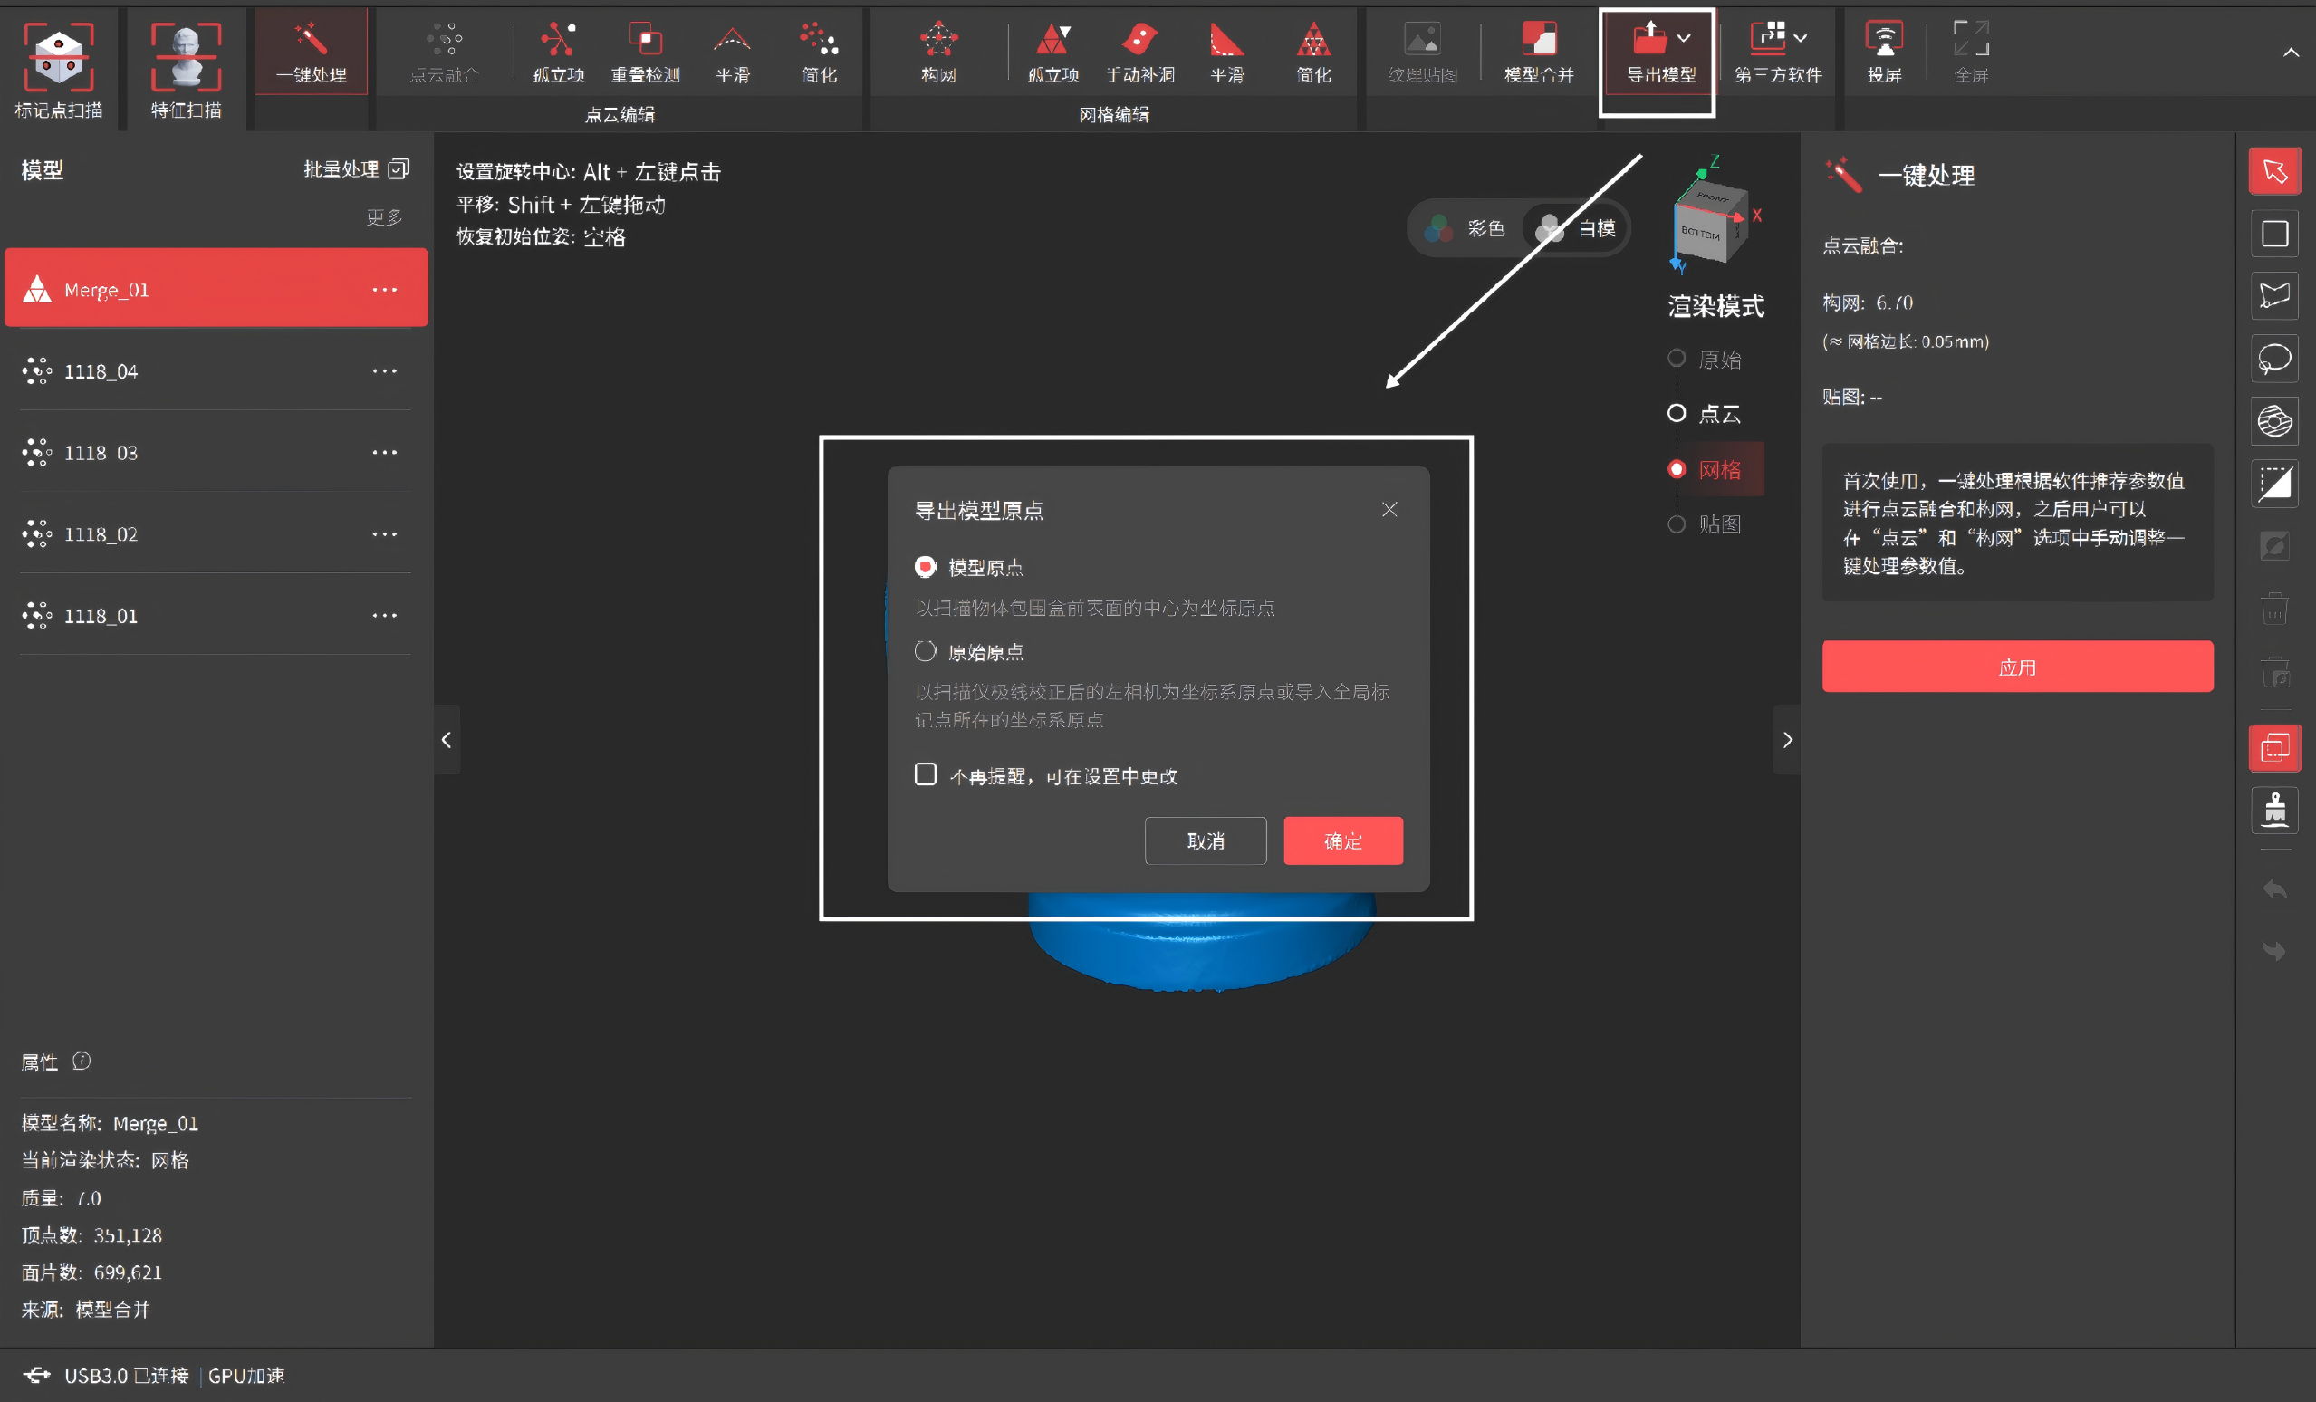Select the 原始原点 radio option
Image resolution: width=2316 pixels, height=1402 pixels.
point(925,650)
